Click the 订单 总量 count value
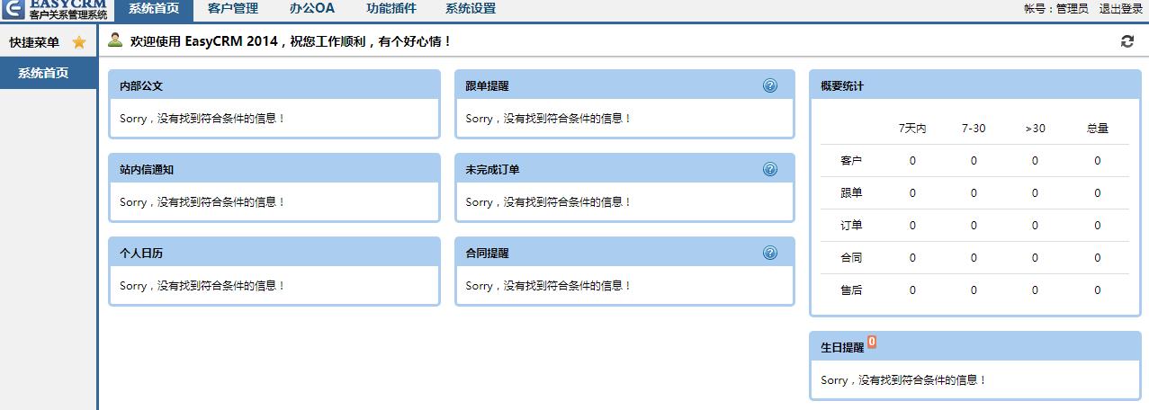The width and height of the screenshot is (1149, 410). (1098, 226)
